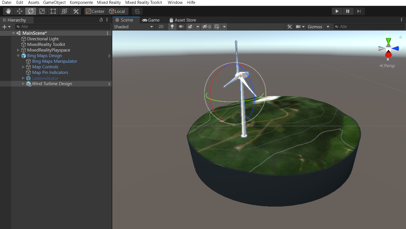This screenshot has height=229, width=406.
Task: Select the Scale tool
Action: [x=42, y=11]
